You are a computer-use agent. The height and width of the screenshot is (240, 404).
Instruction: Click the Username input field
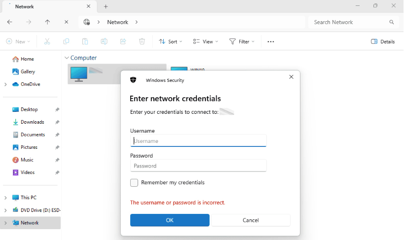tap(198, 141)
